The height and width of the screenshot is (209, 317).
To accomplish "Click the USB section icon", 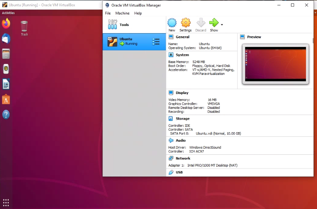I will tap(171, 172).
